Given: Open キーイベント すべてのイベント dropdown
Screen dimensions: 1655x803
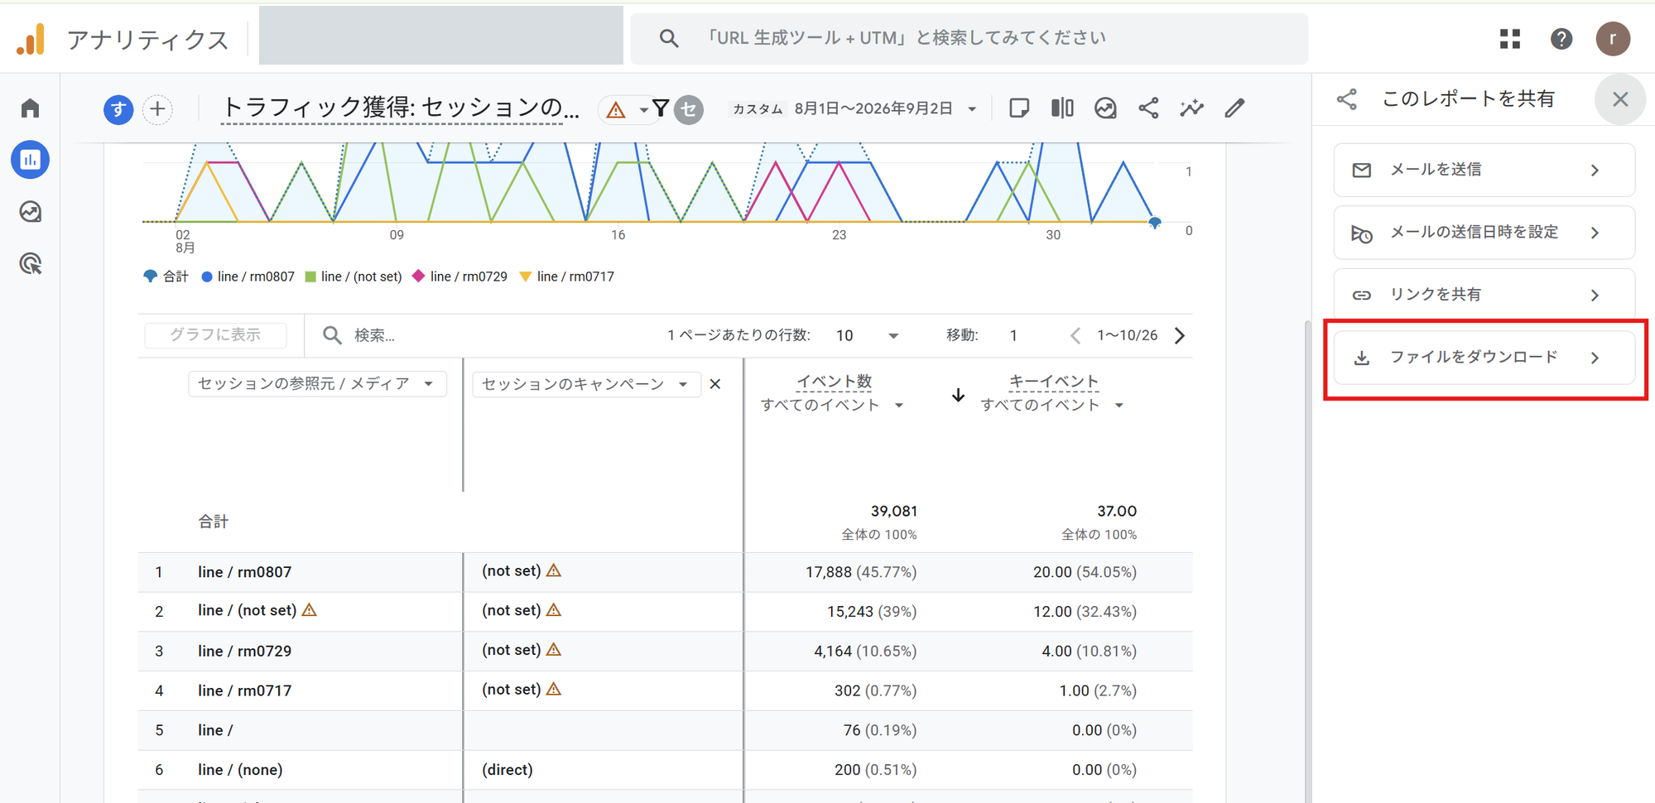Looking at the screenshot, I should click(x=1051, y=405).
